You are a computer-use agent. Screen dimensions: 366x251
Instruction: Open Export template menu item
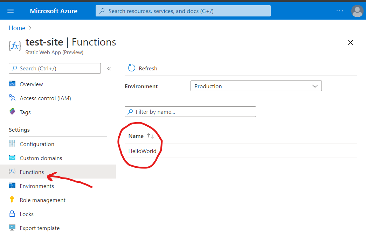tap(40, 228)
